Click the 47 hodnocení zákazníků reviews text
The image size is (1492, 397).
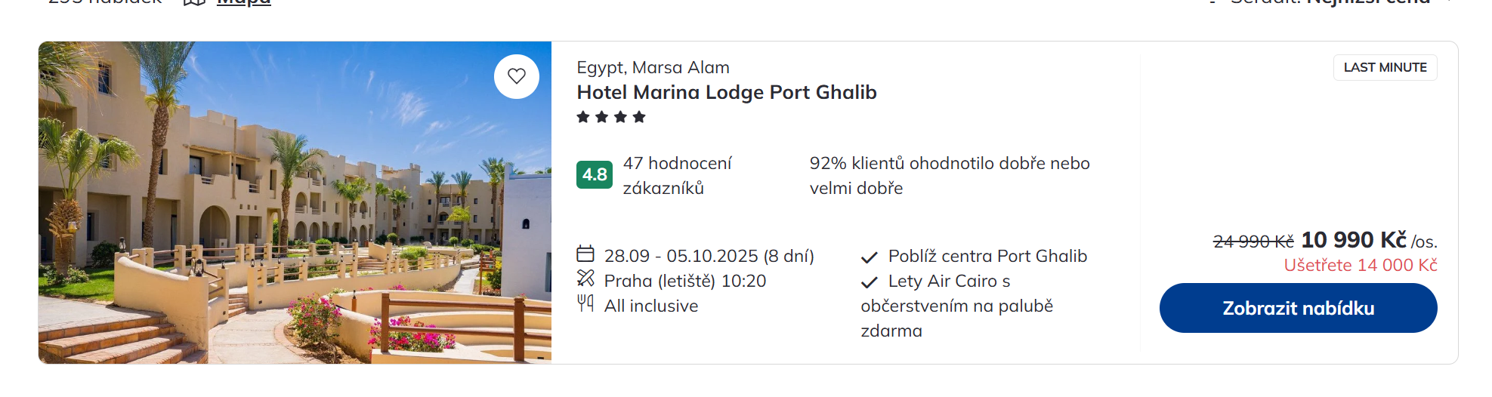coord(677,175)
